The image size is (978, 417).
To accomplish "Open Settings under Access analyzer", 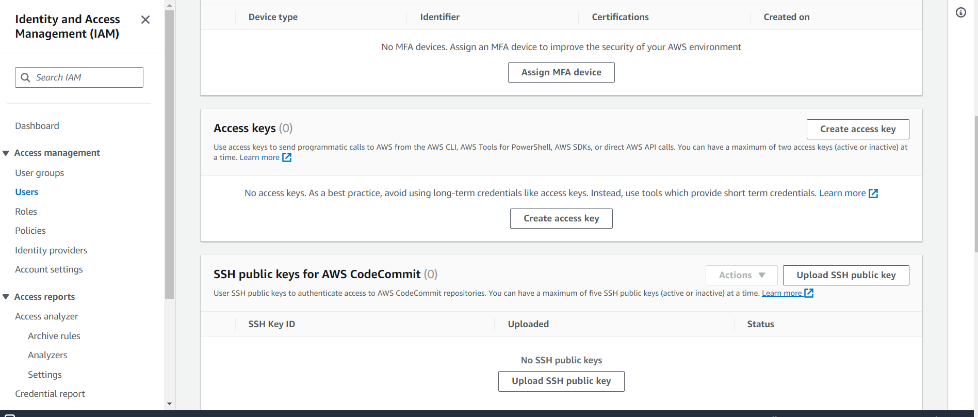I will [45, 375].
